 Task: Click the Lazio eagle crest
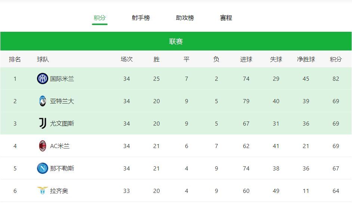(43, 190)
